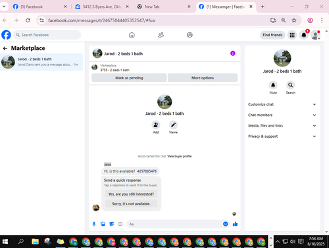329x248 pixels.
Task: Add people to the chat
Action: point(156,125)
